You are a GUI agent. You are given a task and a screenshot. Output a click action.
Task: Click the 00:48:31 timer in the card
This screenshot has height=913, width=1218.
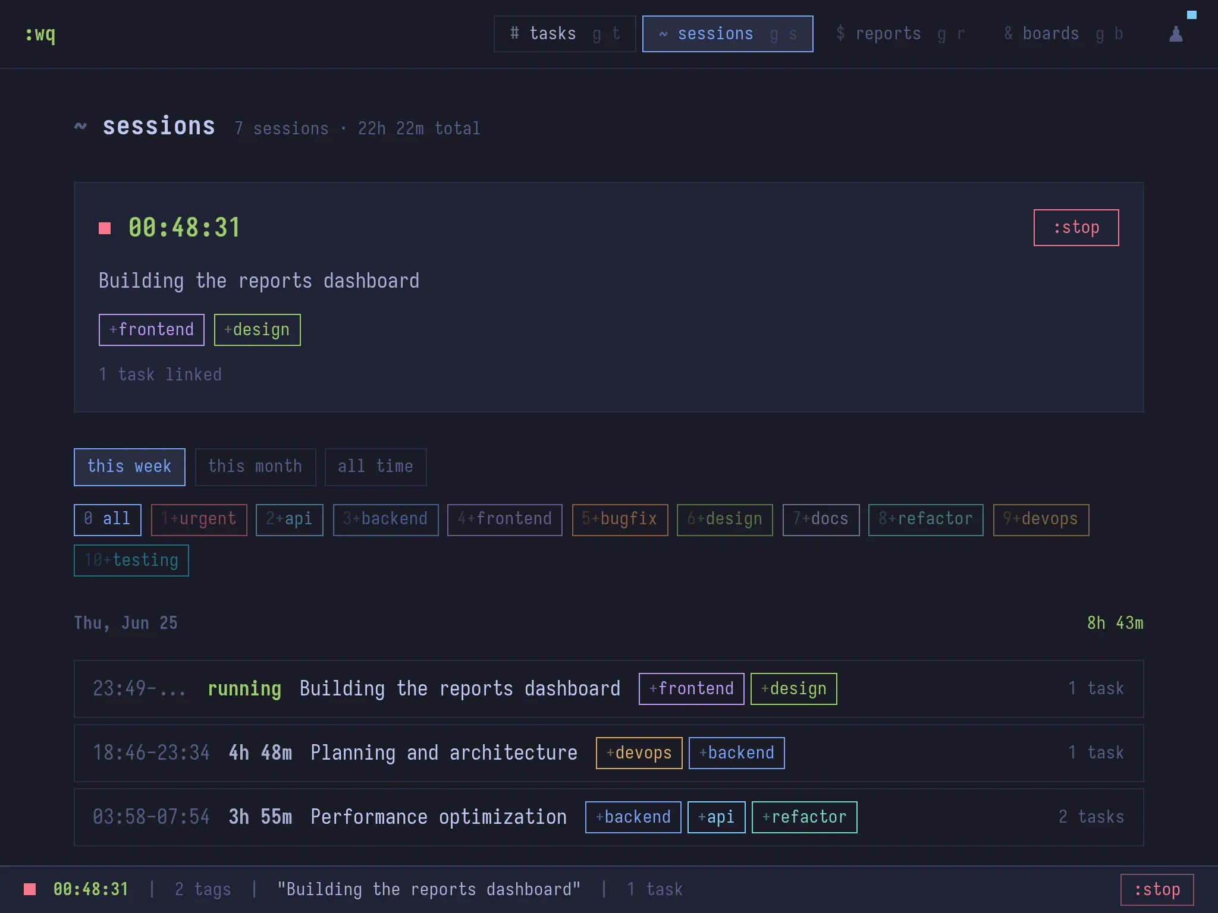click(184, 228)
